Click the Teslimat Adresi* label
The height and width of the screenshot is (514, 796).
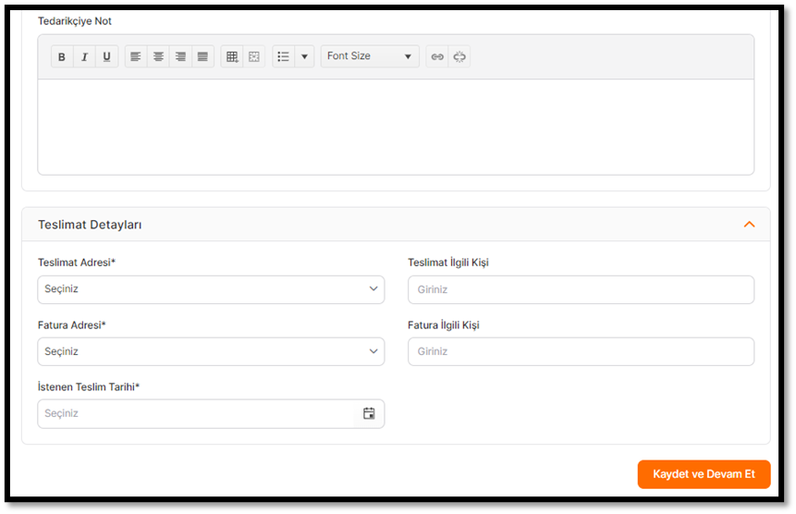coord(77,263)
